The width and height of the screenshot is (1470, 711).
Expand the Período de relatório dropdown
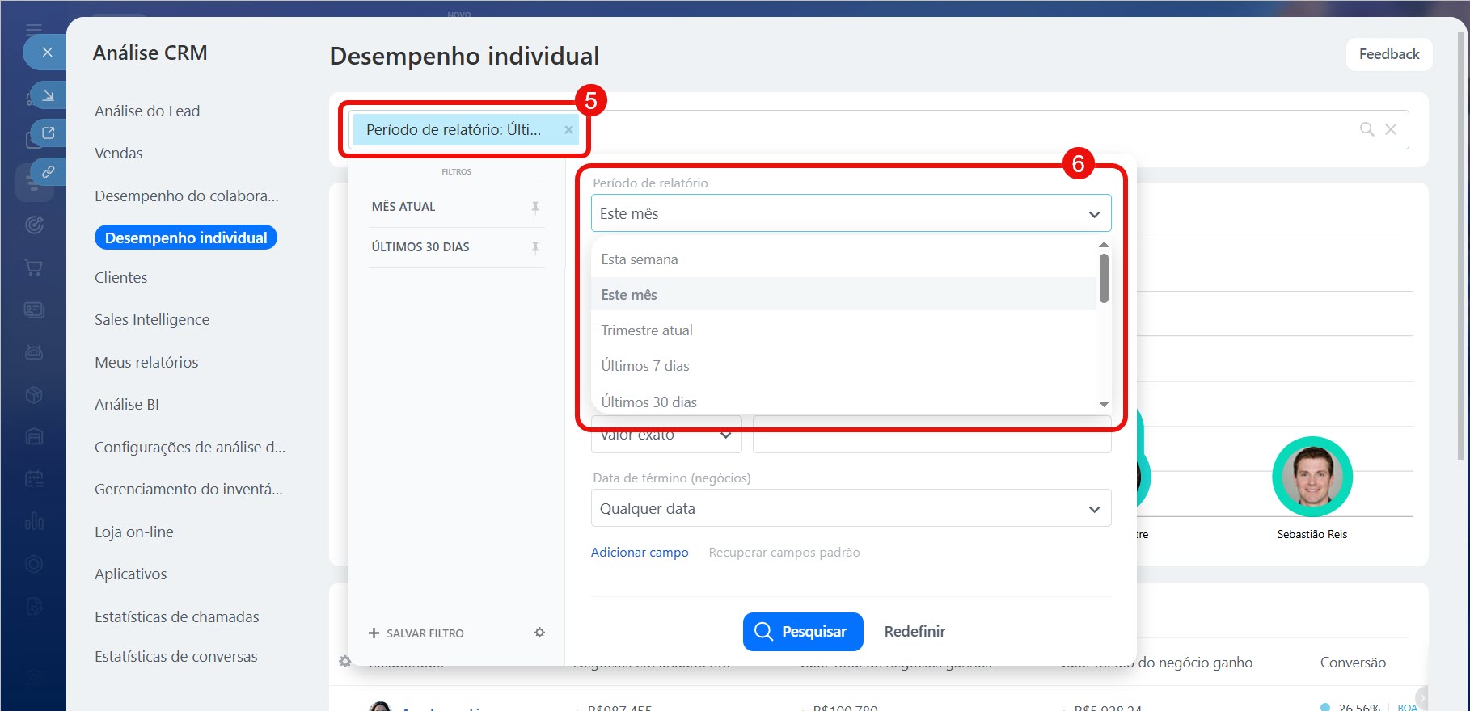tap(851, 214)
